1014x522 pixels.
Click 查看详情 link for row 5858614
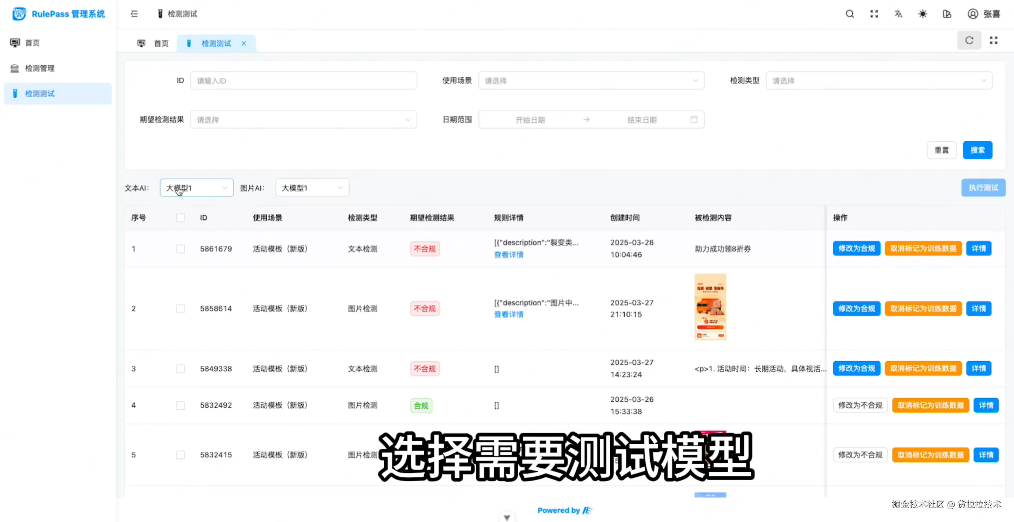click(508, 314)
